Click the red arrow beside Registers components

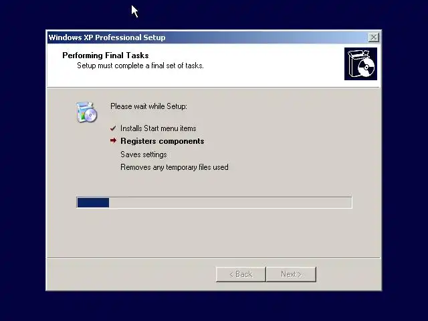(113, 140)
